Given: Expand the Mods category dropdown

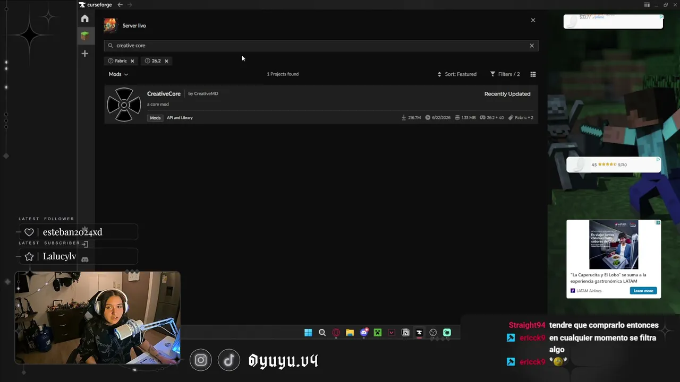Looking at the screenshot, I should point(118,74).
